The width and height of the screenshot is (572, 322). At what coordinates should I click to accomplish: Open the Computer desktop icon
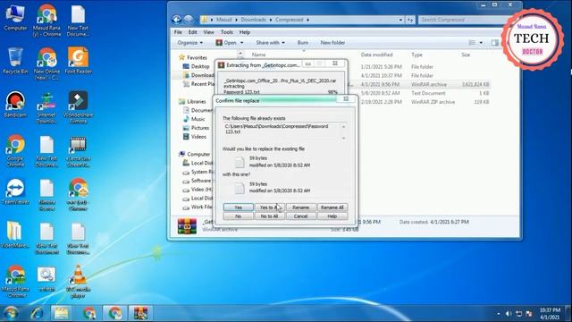tap(15, 18)
